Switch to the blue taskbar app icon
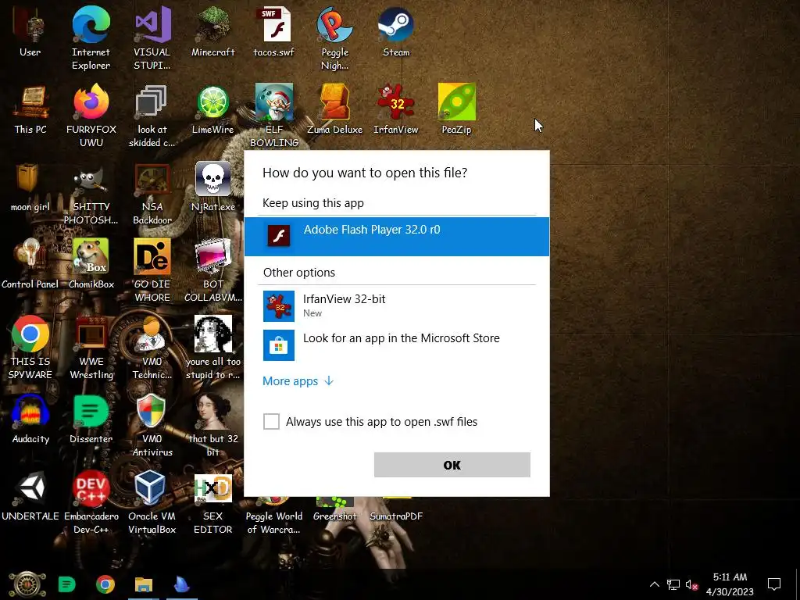 click(x=181, y=584)
